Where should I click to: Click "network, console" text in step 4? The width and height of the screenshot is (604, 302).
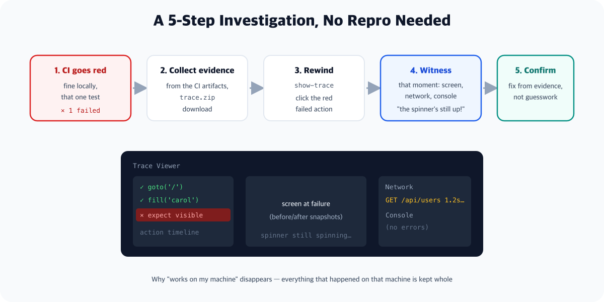[431, 96]
